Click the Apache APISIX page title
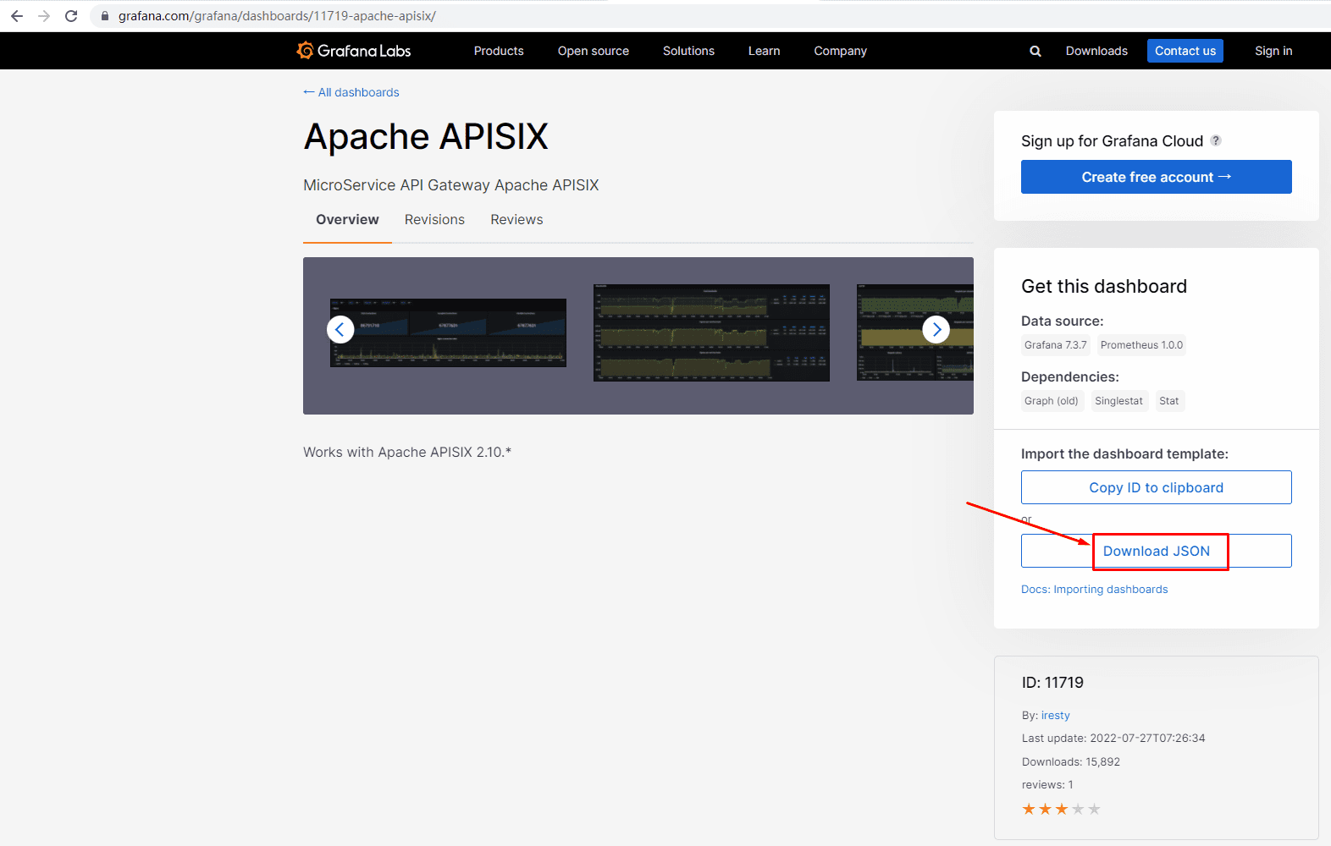 426,137
